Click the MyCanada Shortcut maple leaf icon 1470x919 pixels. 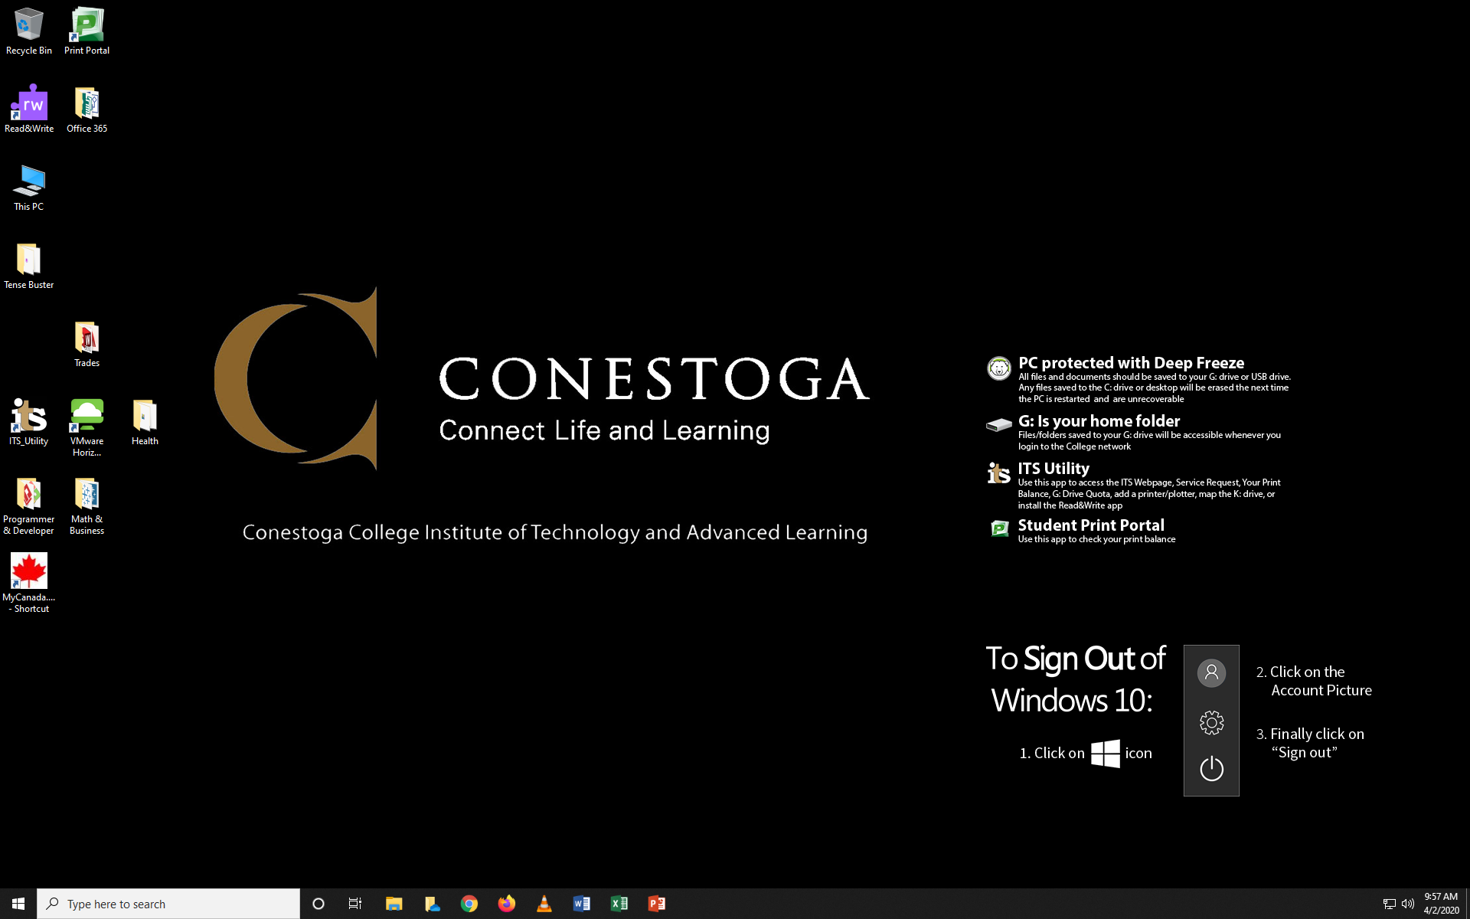click(29, 584)
